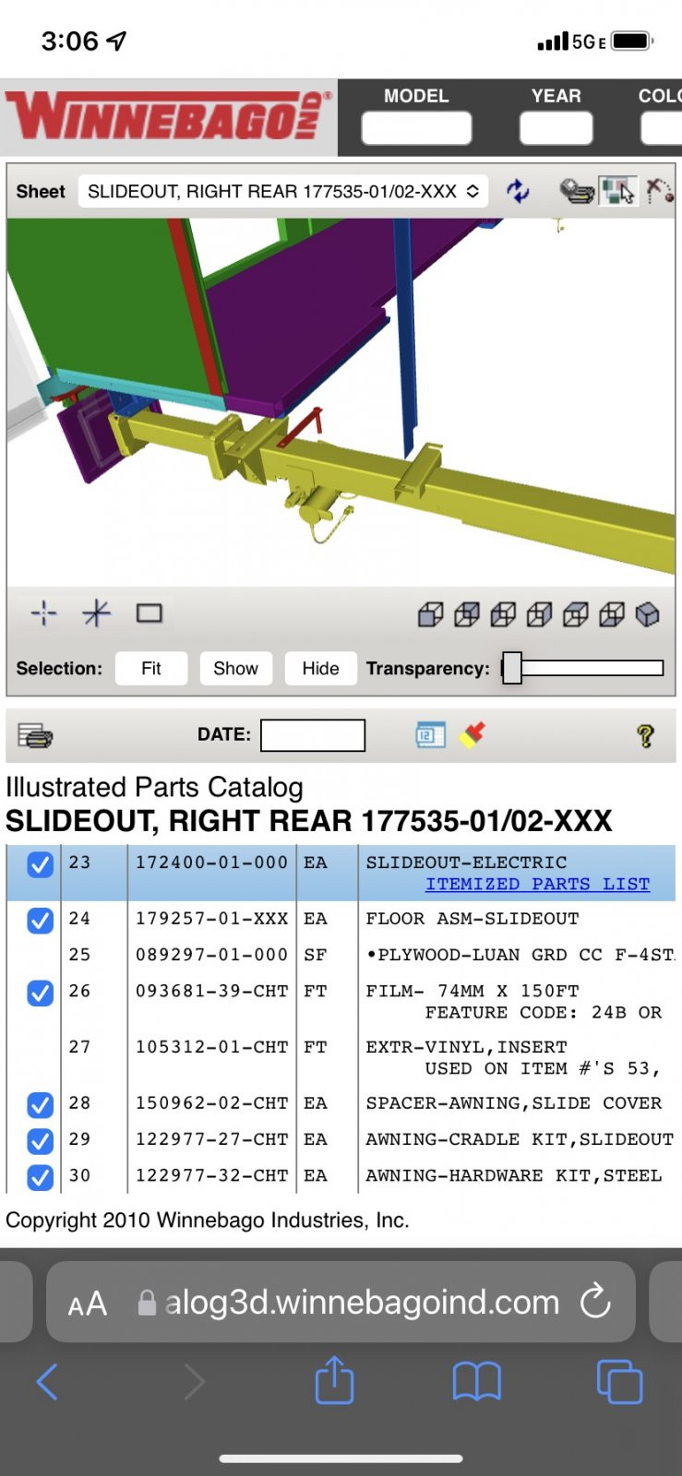The image size is (682, 1476).
Task: Click description FLOOR ASM-SLIDEOUT
Action: (x=473, y=919)
